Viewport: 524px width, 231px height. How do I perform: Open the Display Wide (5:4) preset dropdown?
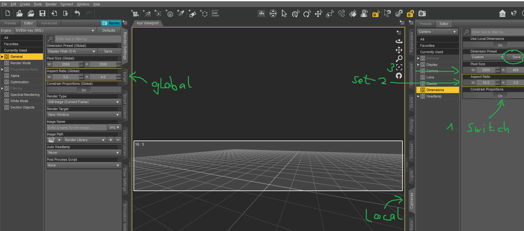[72, 51]
